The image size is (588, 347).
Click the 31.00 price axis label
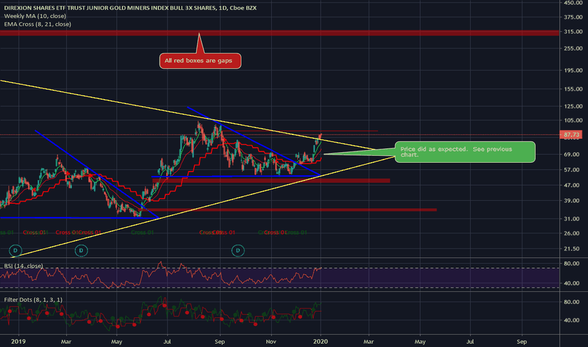(573, 219)
